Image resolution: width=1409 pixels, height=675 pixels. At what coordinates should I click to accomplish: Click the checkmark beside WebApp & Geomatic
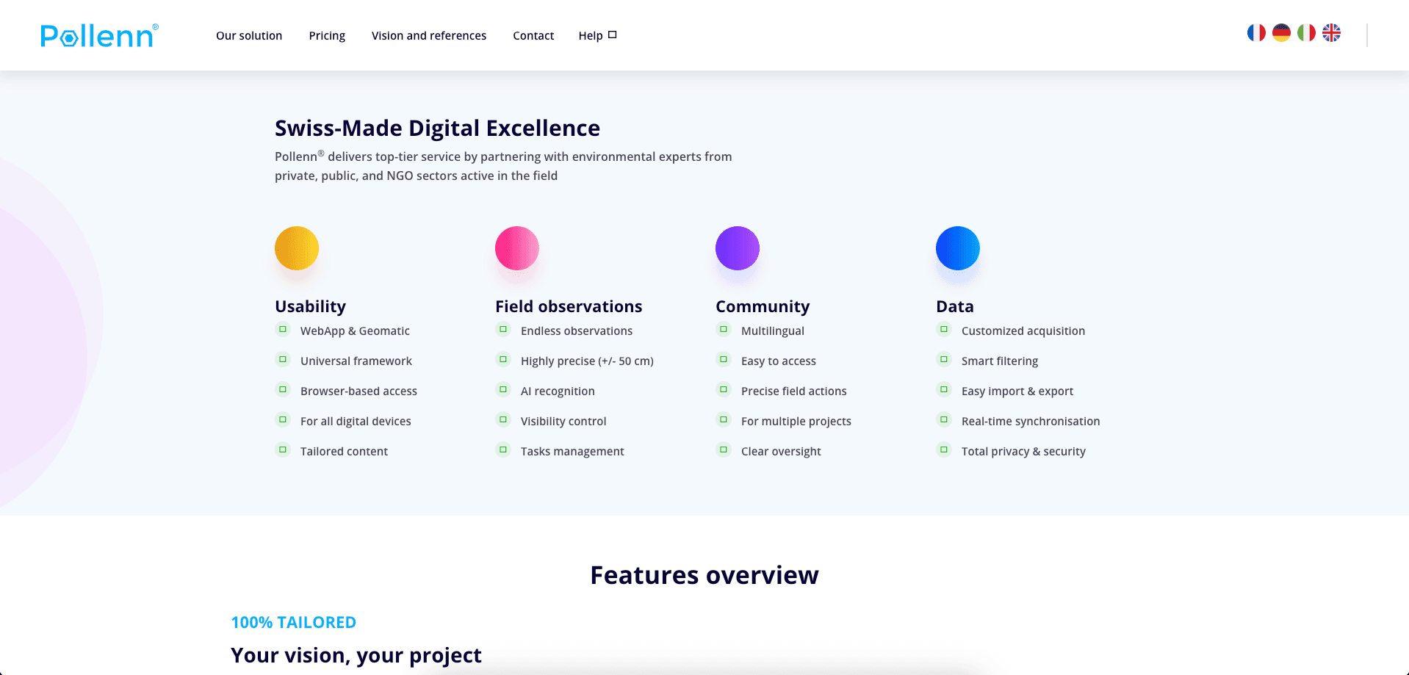coord(283,330)
